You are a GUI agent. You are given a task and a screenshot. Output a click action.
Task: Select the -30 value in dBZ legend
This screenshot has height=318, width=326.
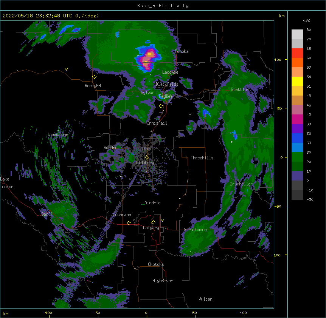click(x=310, y=199)
